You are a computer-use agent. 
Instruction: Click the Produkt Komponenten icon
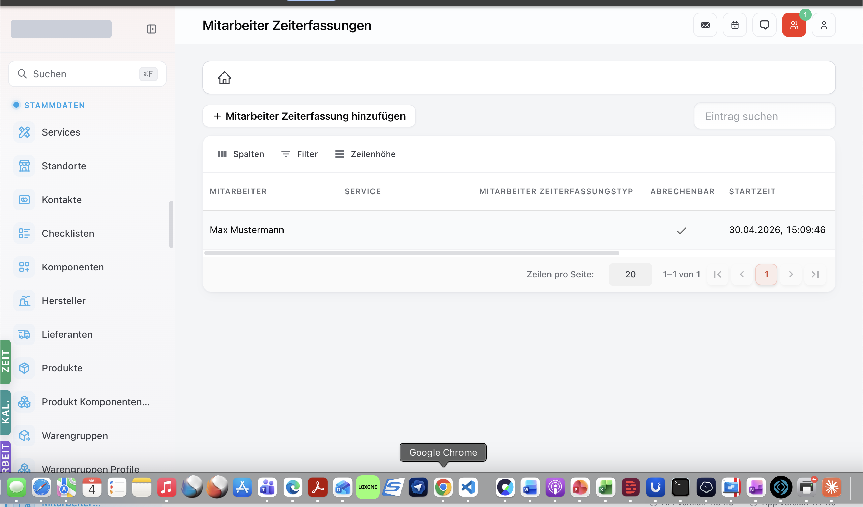(24, 402)
